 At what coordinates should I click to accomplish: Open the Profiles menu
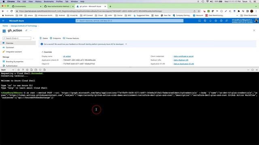pos(59,2)
